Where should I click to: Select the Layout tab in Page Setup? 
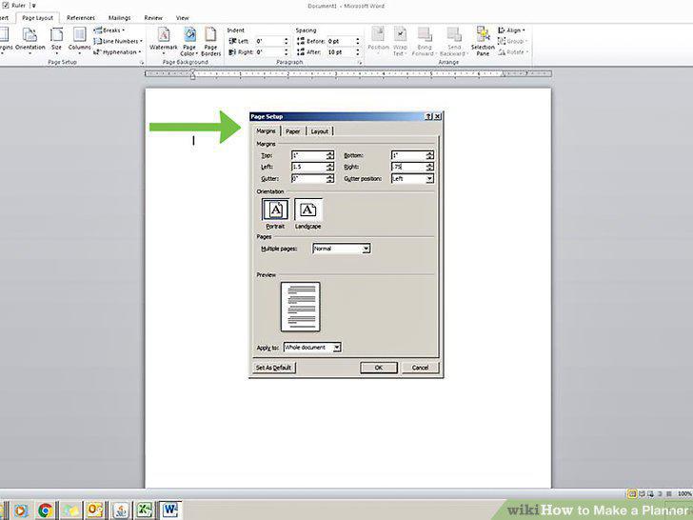coord(320,131)
